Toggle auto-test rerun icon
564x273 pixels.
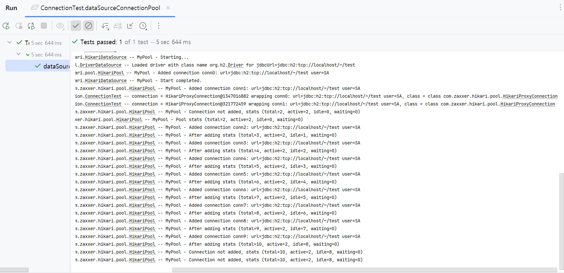pos(31,26)
